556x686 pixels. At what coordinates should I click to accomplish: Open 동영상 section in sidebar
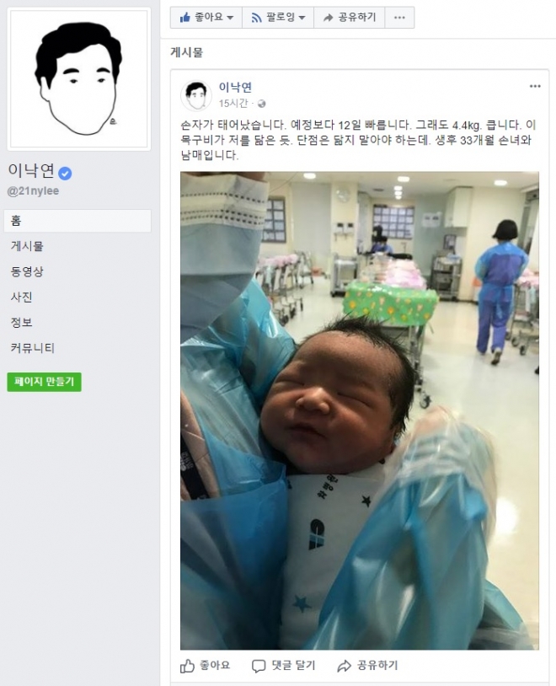pyautogui.click(x=27, y=271)
